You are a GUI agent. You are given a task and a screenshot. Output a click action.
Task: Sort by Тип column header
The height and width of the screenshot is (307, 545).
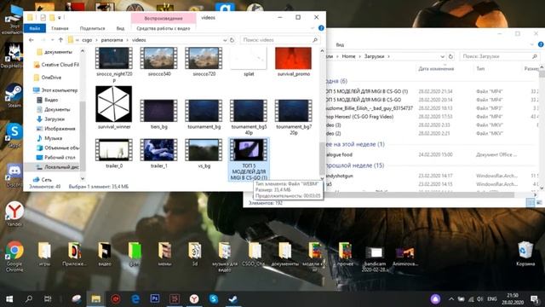[480, 69]
